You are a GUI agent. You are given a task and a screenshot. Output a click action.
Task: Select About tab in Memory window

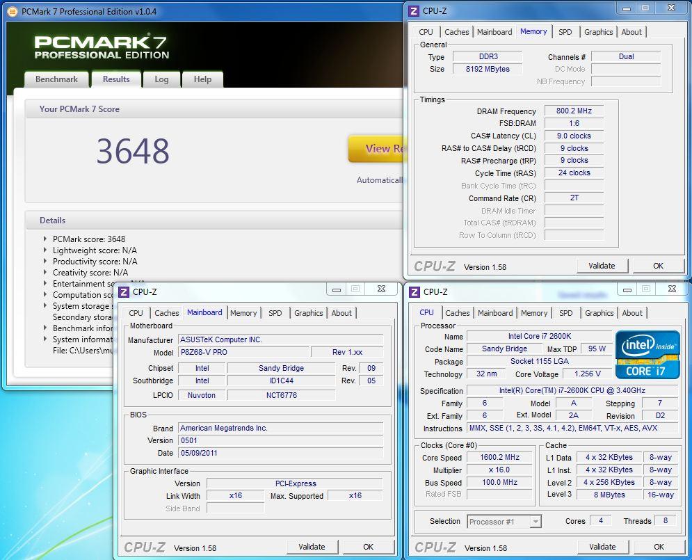pos(631,32)
